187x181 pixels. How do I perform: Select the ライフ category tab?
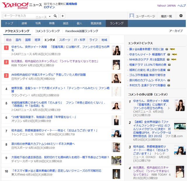93,40
